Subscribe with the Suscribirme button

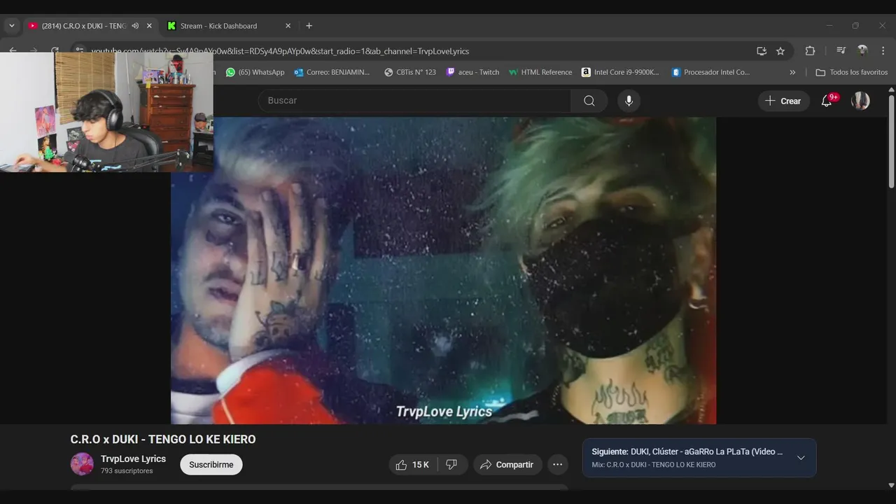point(211,465)
